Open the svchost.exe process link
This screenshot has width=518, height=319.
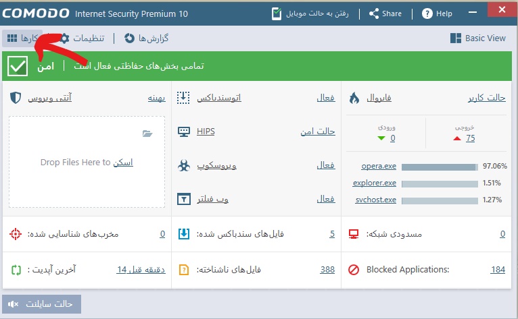pos(375,200)
